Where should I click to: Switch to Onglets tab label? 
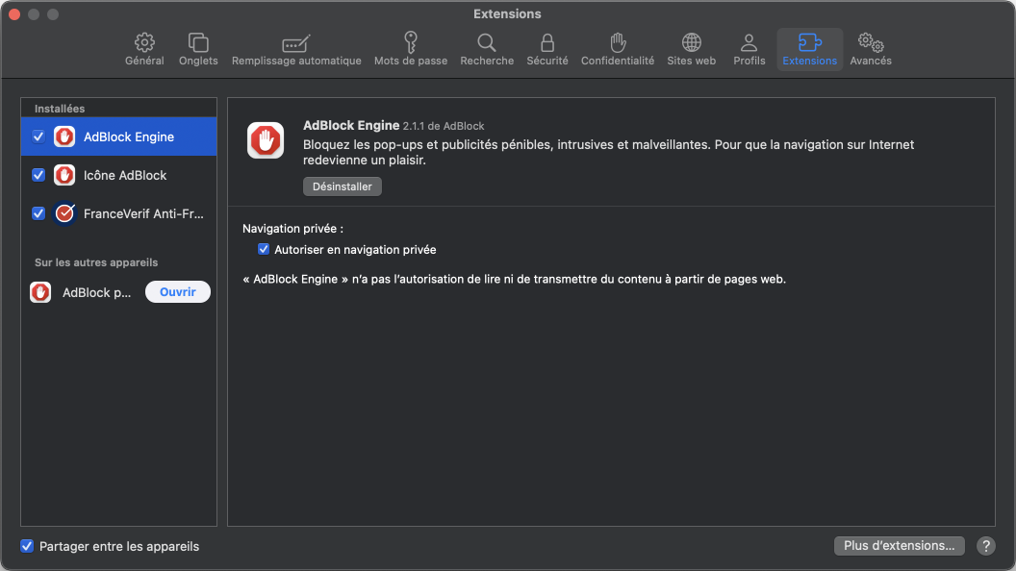click(198, 61)
